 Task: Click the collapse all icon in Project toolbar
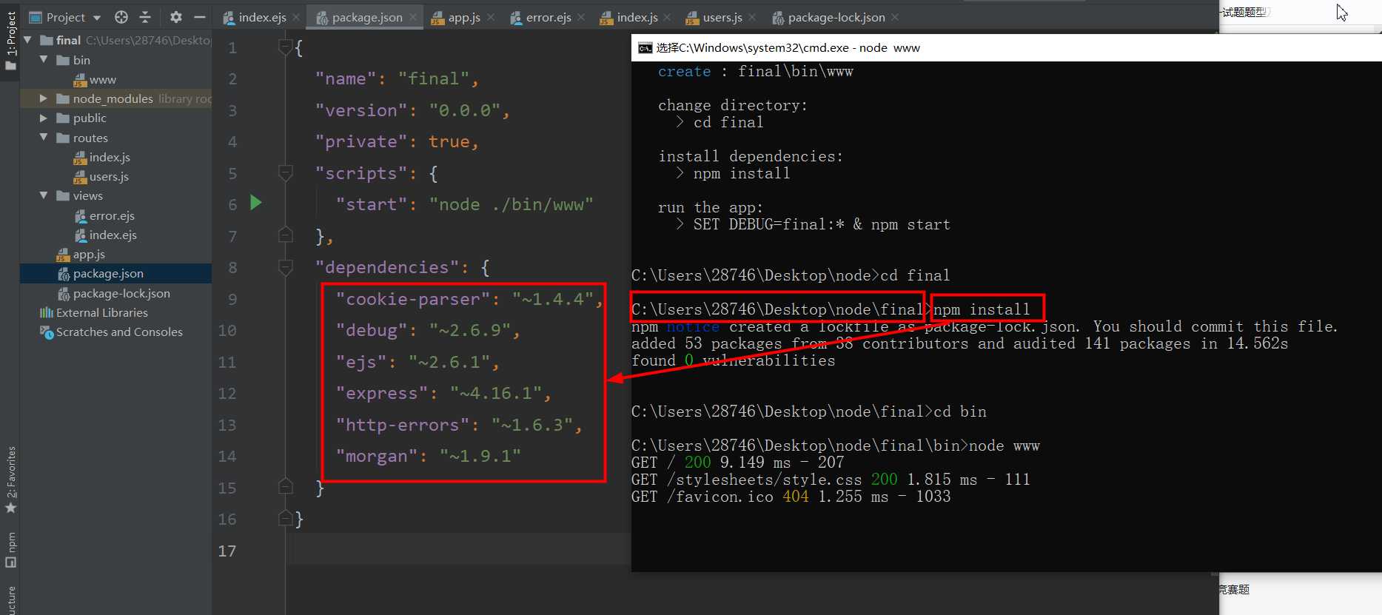pyautogui.click(x=145, y=17)
